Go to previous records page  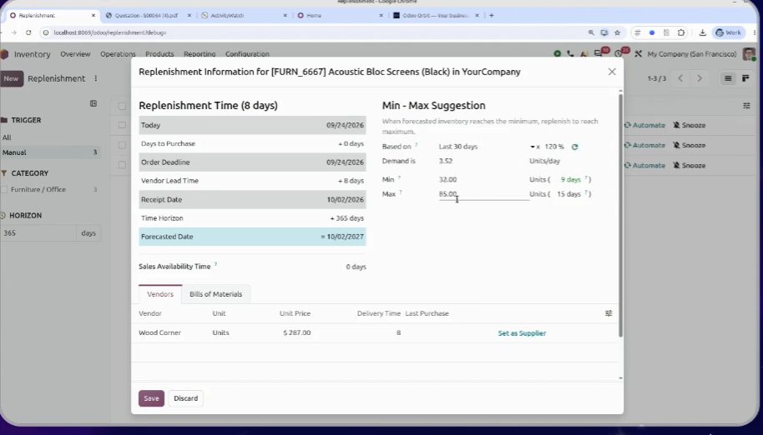680,78
